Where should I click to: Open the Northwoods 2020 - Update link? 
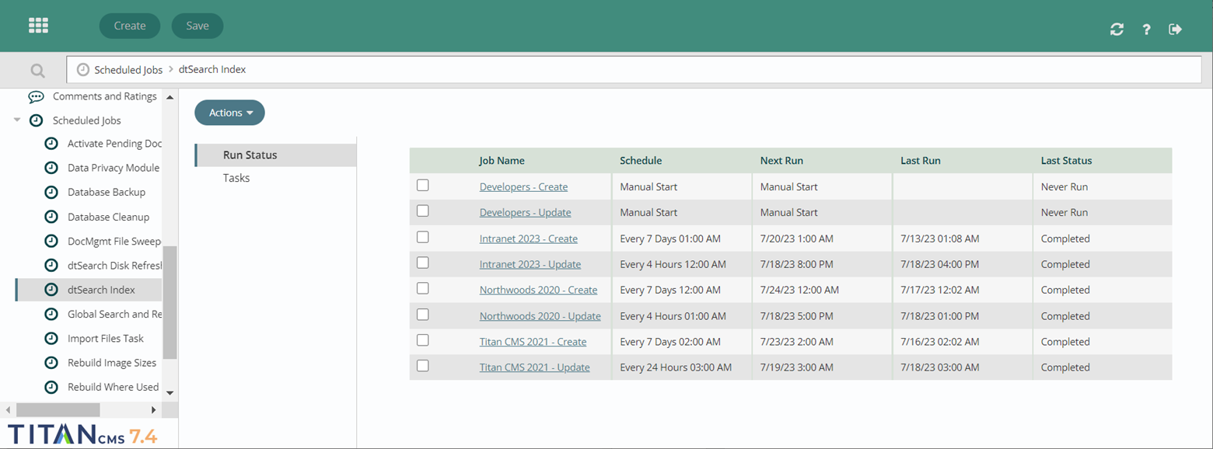tap(540, 316)
